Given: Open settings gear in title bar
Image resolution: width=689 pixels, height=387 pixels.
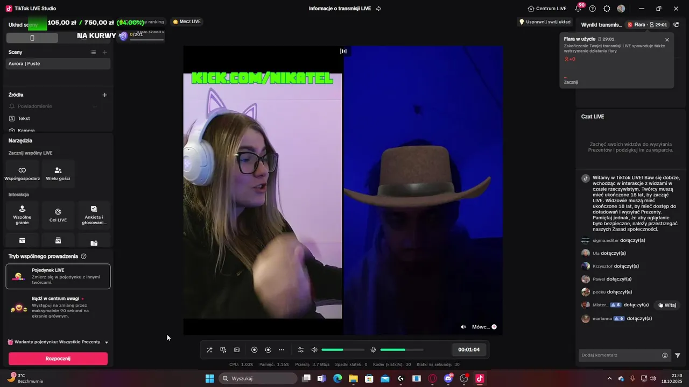Looking at the screenshot, I should coord(607,9).
